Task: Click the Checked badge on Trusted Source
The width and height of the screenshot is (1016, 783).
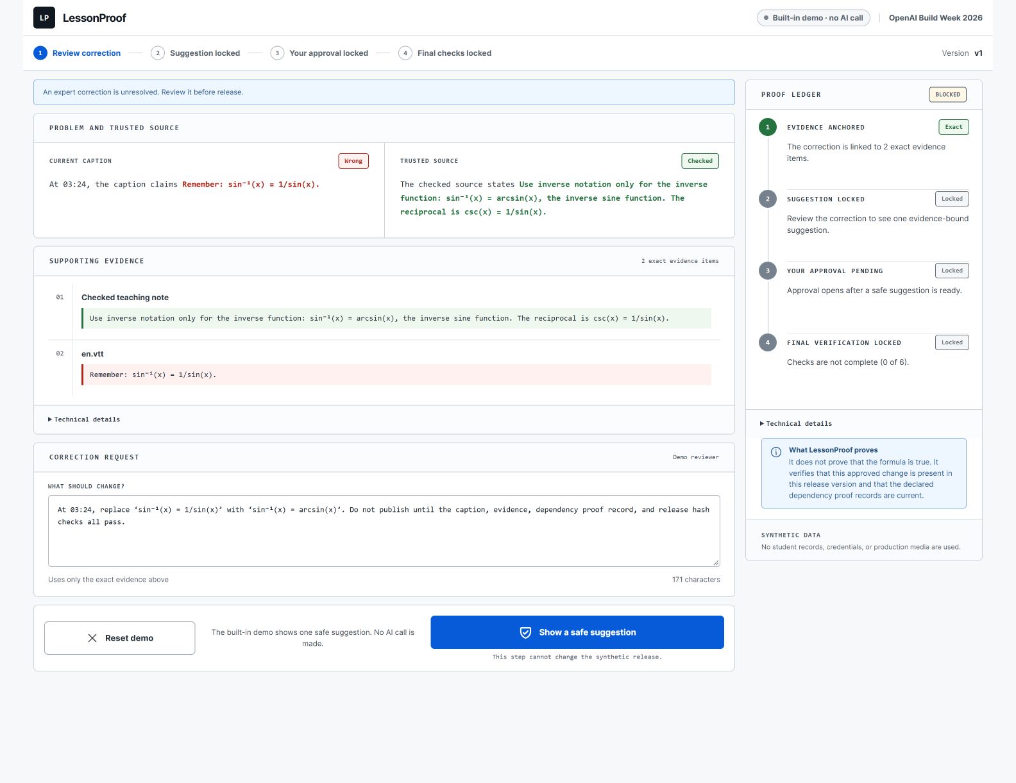Action: pos(700,161)
